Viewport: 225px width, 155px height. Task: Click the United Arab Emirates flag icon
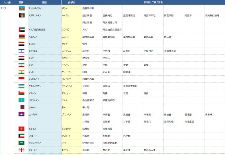(21, 29)
